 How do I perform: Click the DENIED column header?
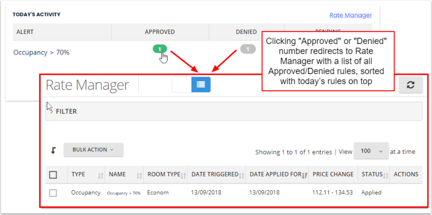pos(246,32)
